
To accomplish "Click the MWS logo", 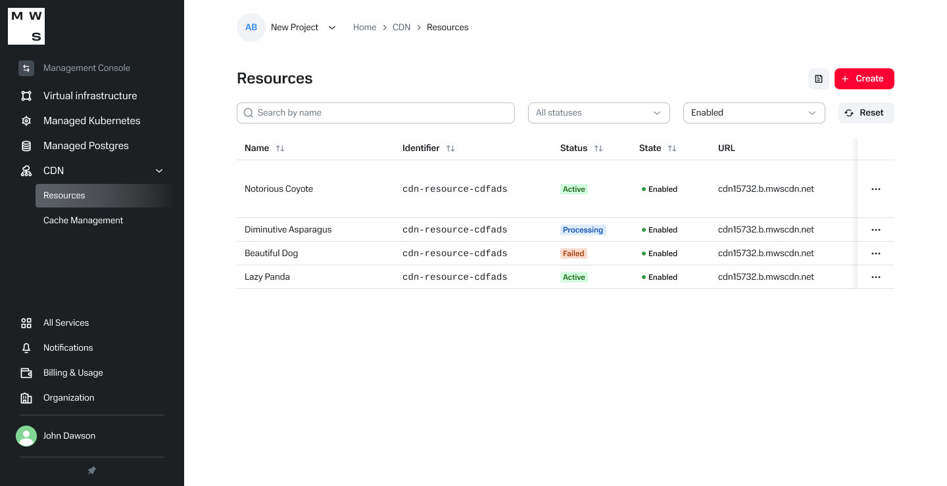I will [26, 26].
